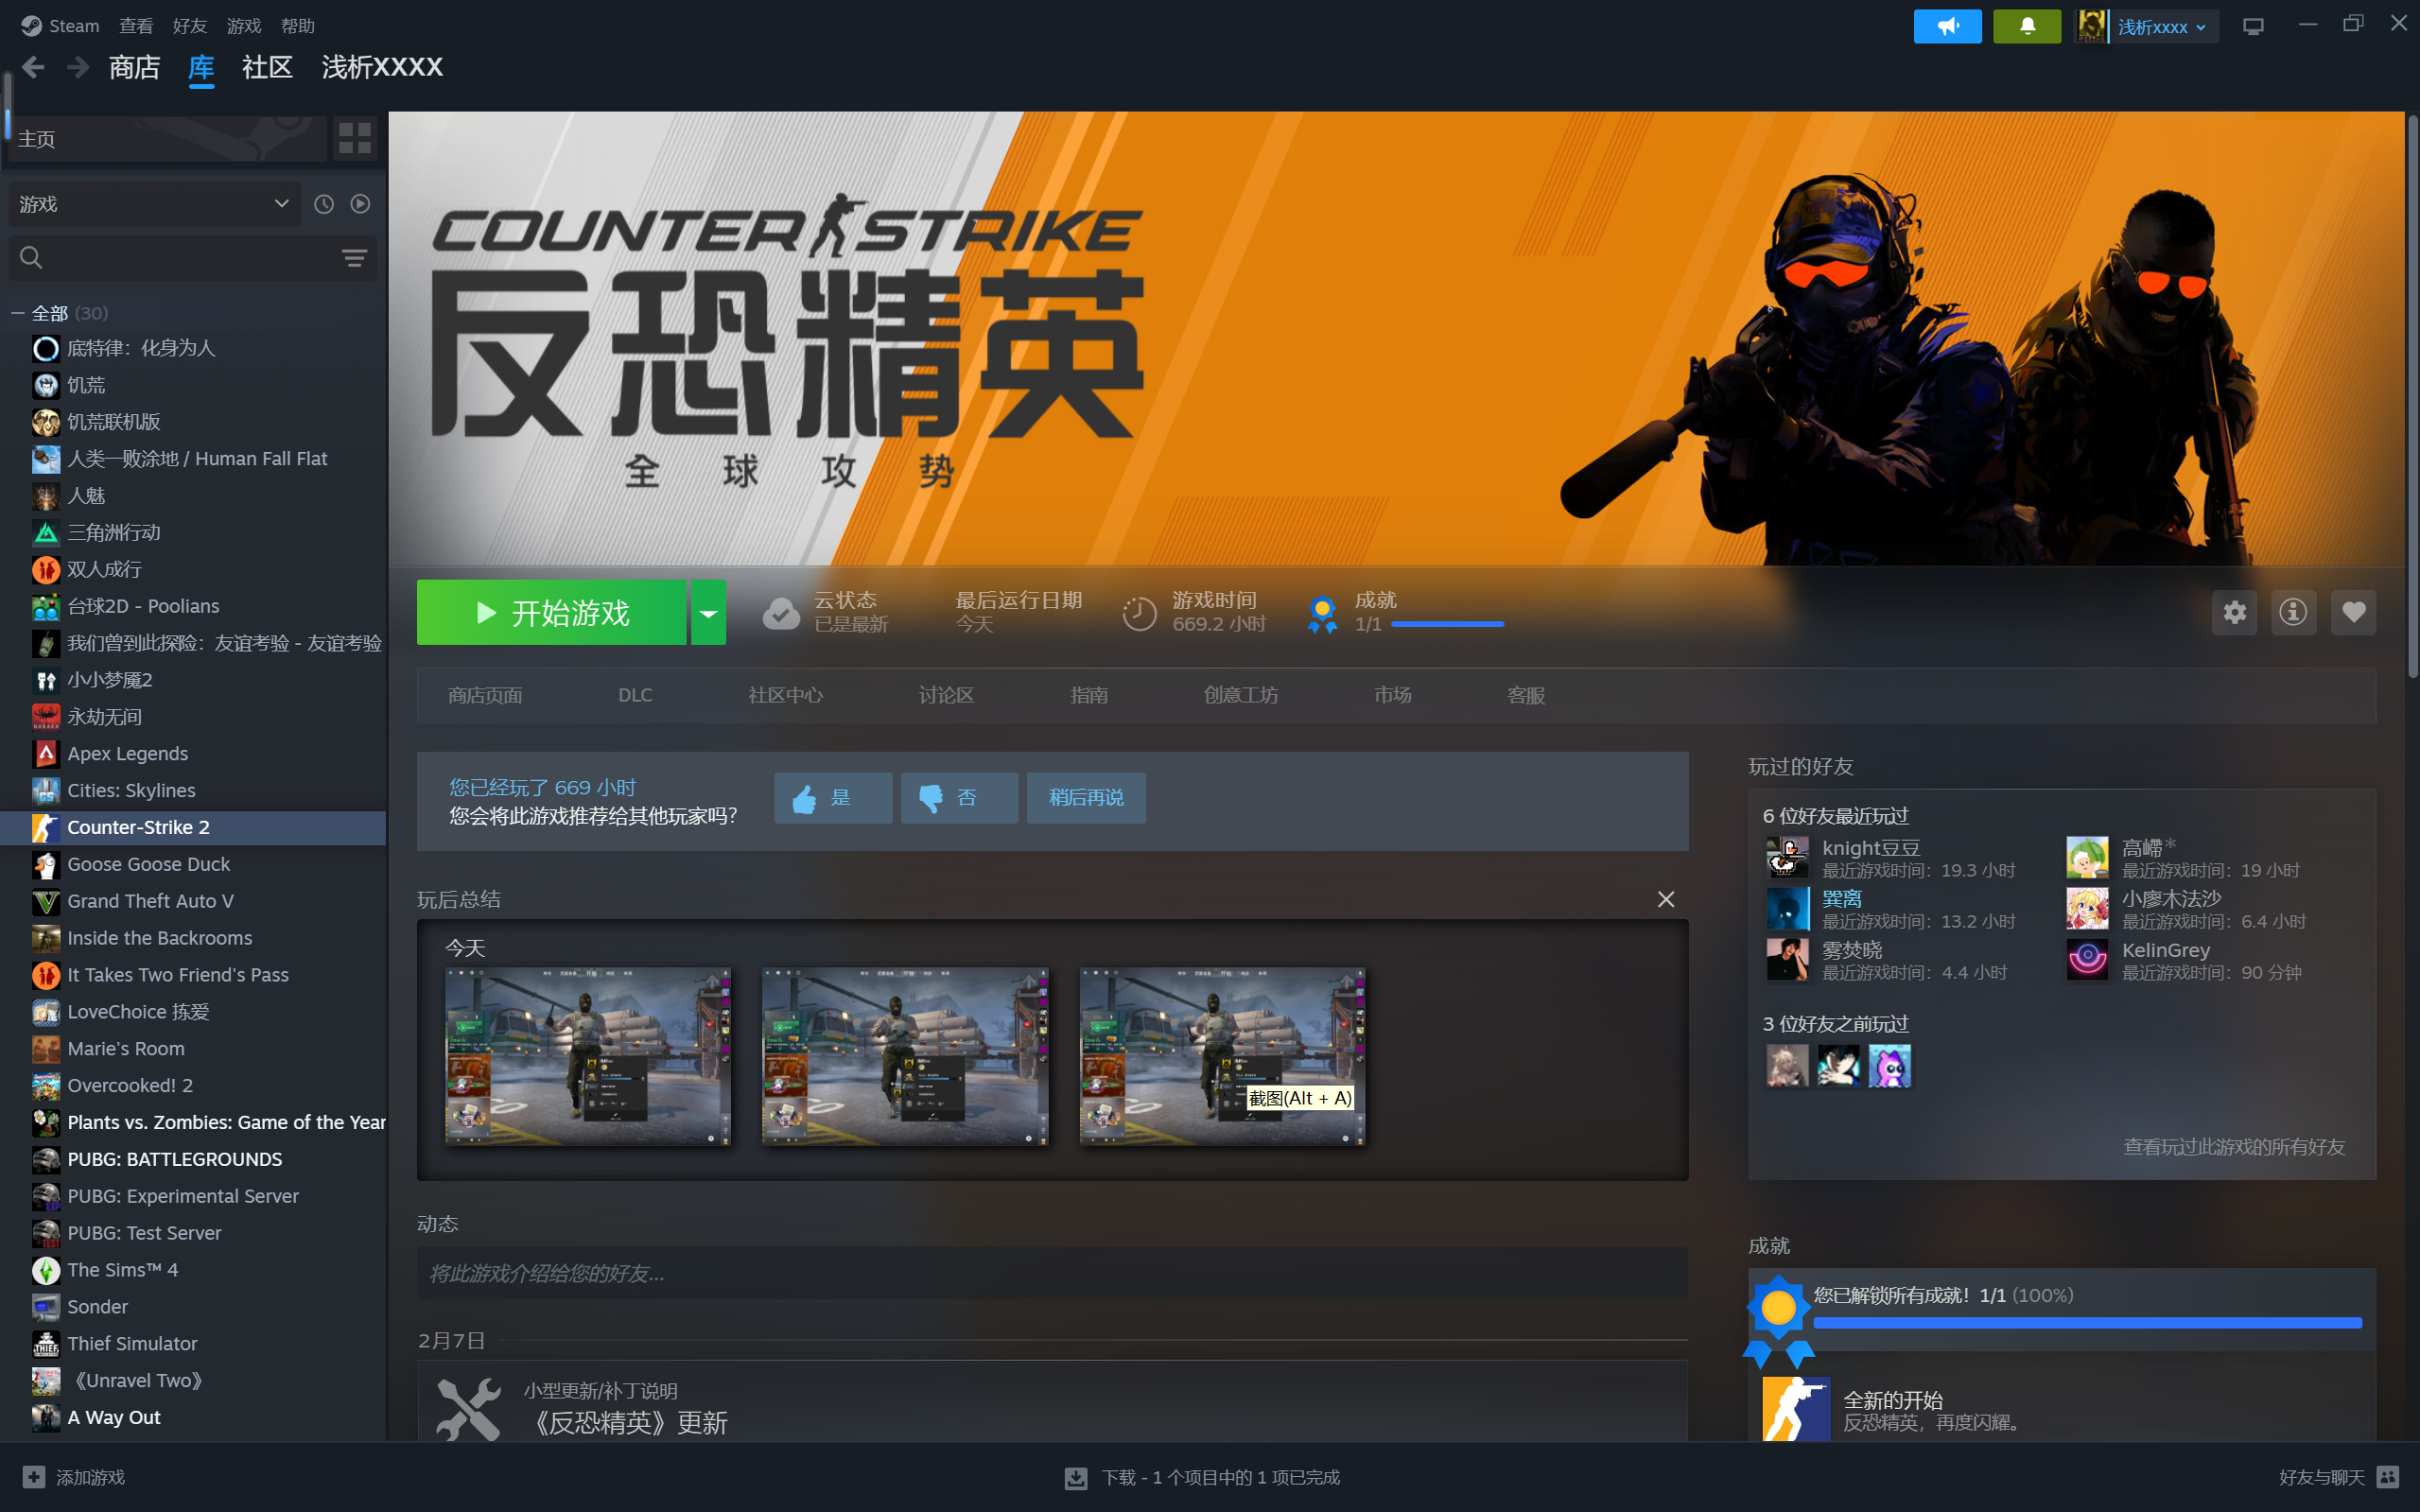This screenshot has height=1512, width=2420.
Task: Switch to the 库 tab
Action: click(201, 67)
